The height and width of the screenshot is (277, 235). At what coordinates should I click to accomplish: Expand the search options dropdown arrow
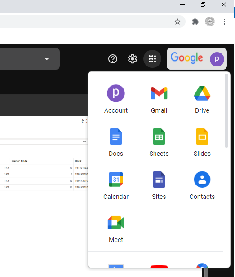(47, 59)
